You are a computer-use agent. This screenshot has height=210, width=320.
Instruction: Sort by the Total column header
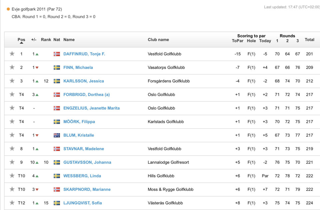pyautogui.click(x=309, y=40)
